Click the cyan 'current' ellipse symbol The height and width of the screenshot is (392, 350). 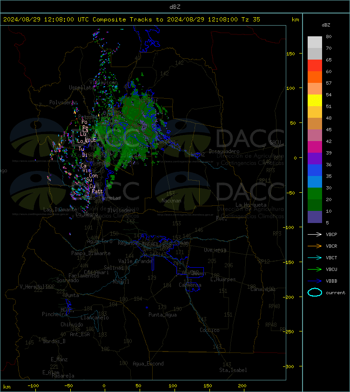click(315, 292)
